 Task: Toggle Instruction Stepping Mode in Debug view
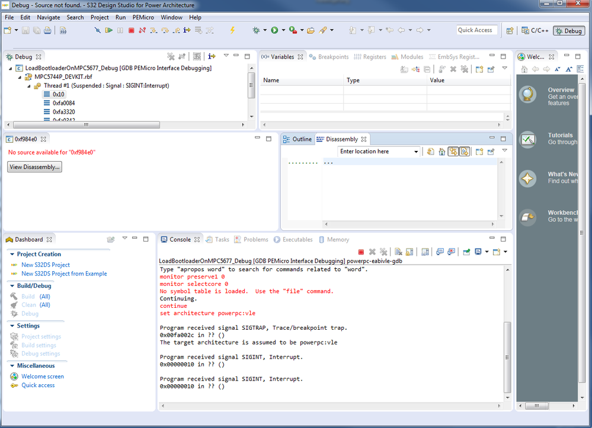click(212, 57)
